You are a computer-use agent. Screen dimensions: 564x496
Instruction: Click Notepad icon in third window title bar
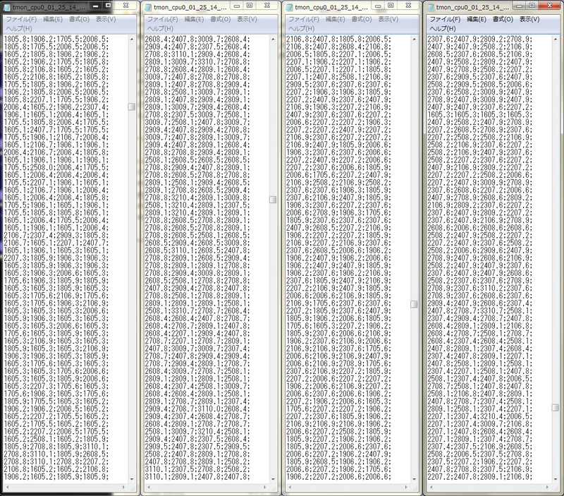coord(290,7)
